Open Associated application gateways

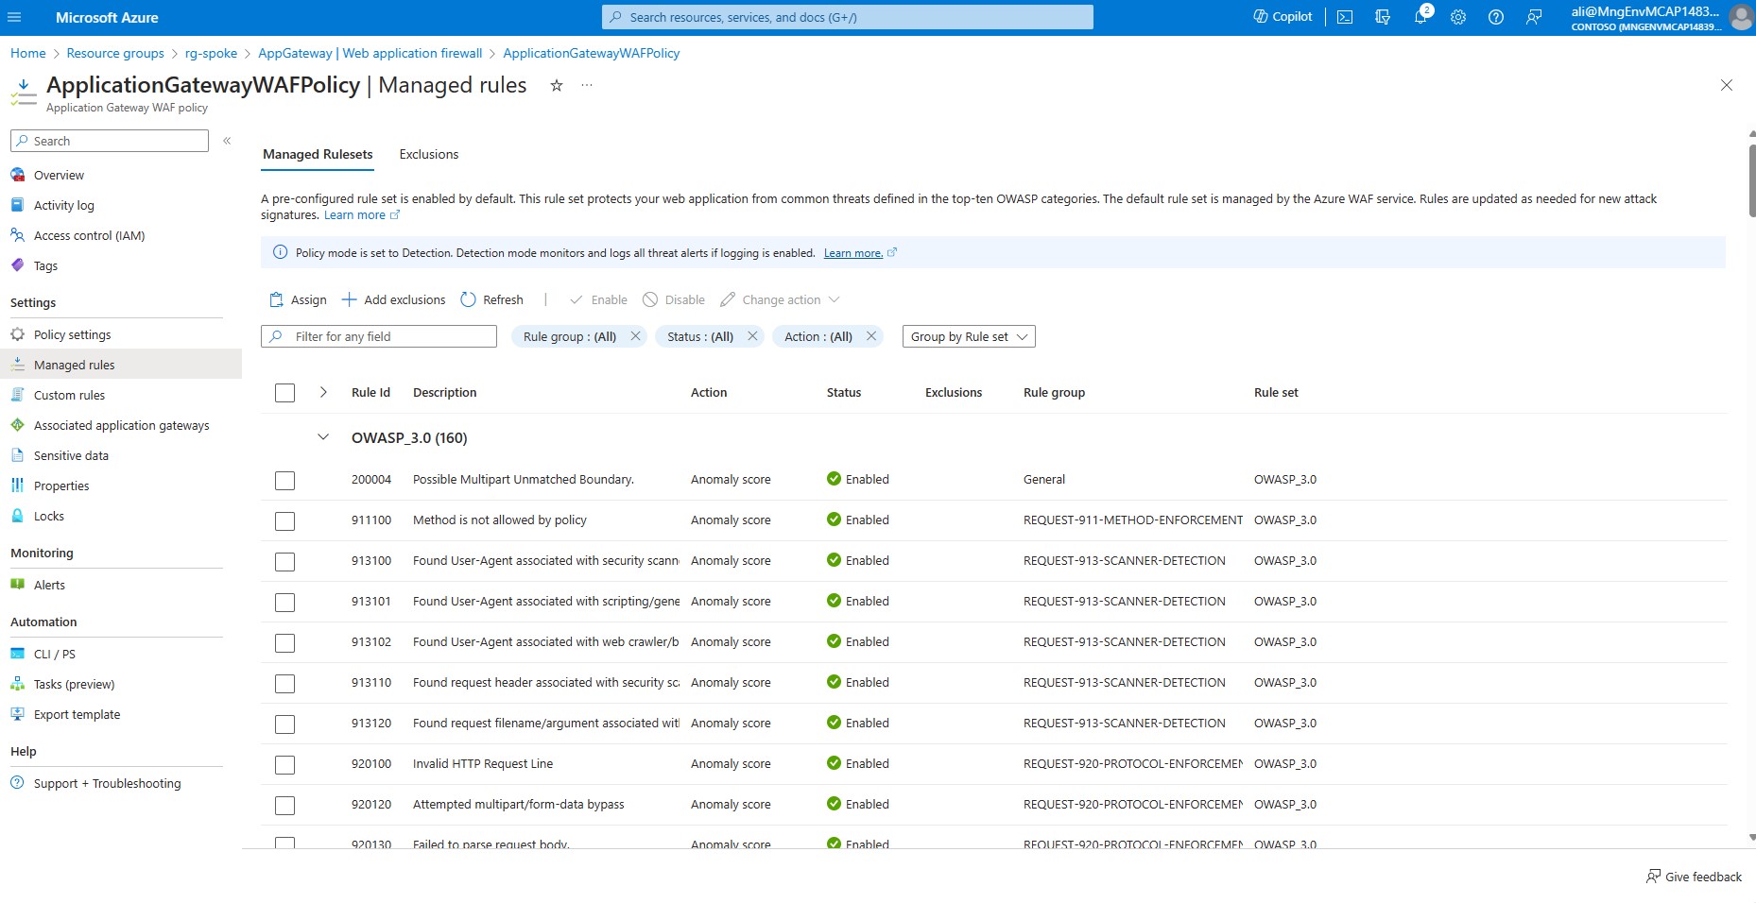click(x=121, y=425)
